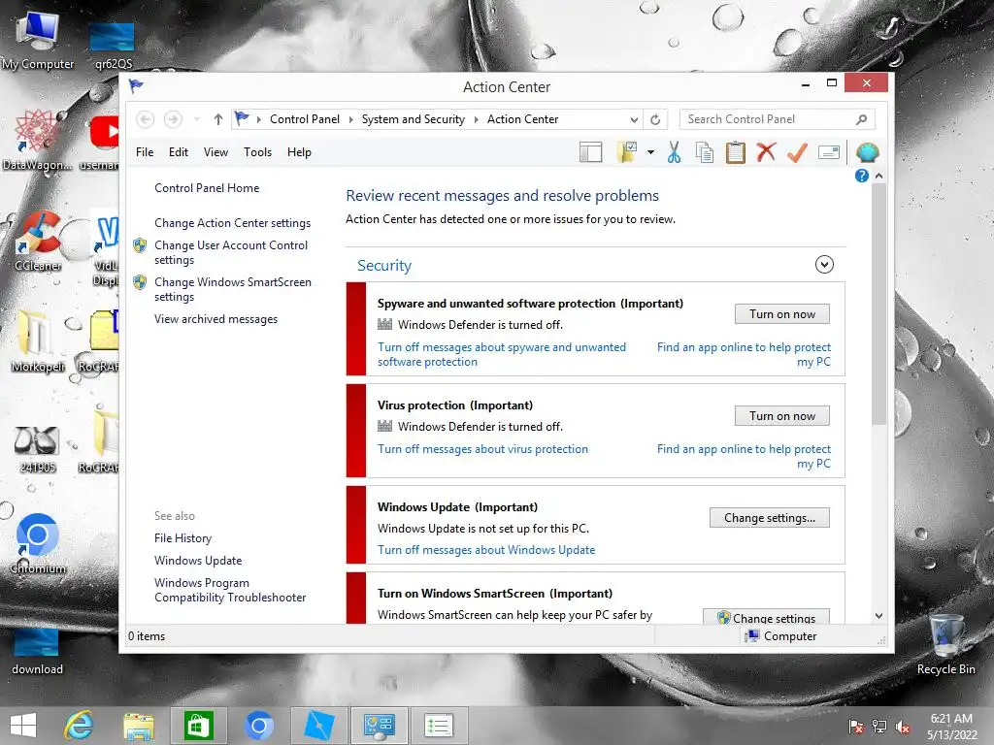This screenshot has width=994, height=745.
Task: Open File History link
Action: pyautogui.click(x=182, y=537)
